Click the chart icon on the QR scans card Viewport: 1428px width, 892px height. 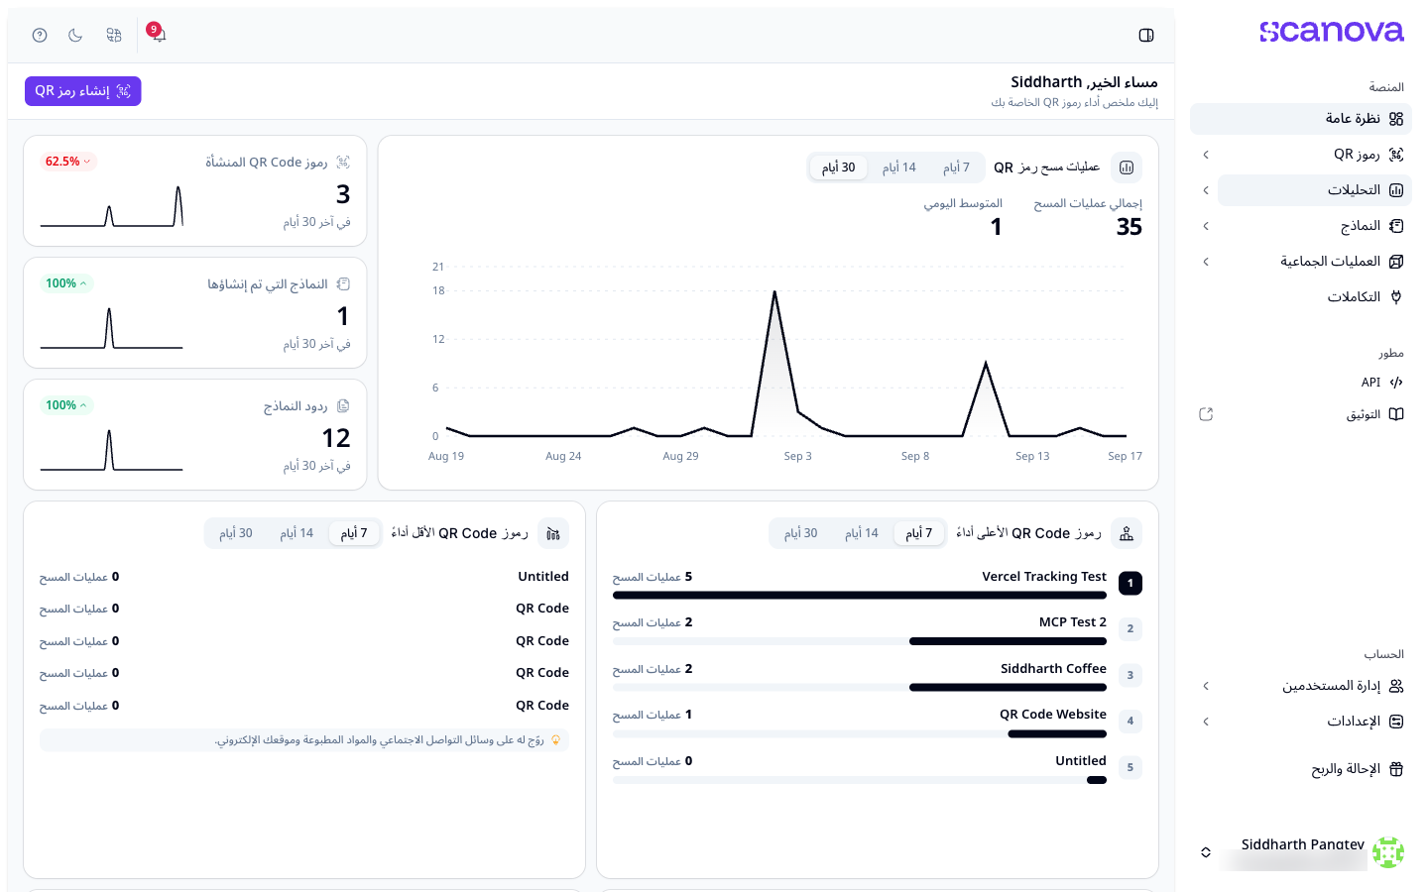point(1127,167)
